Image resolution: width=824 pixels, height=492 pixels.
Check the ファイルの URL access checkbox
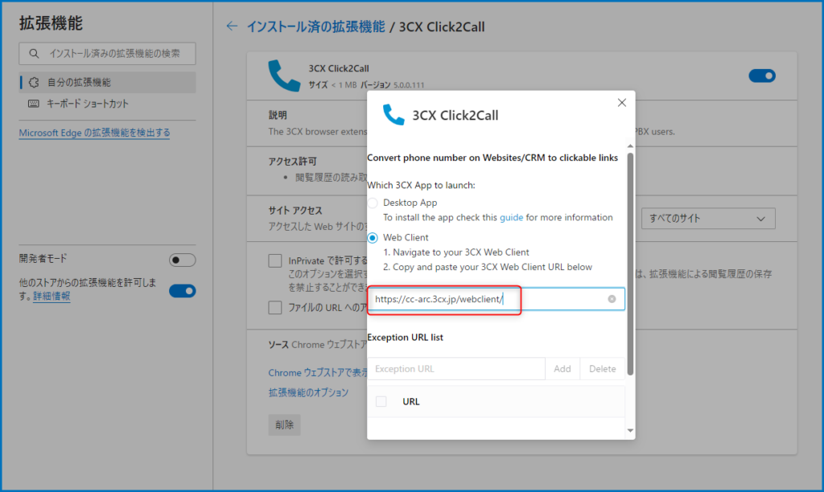pyautogui.click(x=275, y=308)
